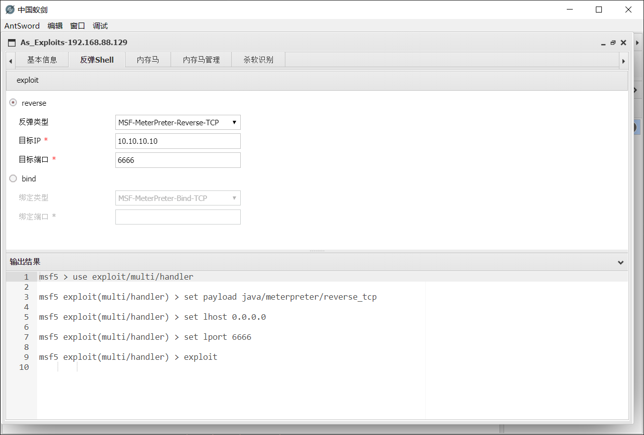This screenshot has height=435, width=644.
Task: Click the 'set lport 6666' line
Action: point(145,337)
